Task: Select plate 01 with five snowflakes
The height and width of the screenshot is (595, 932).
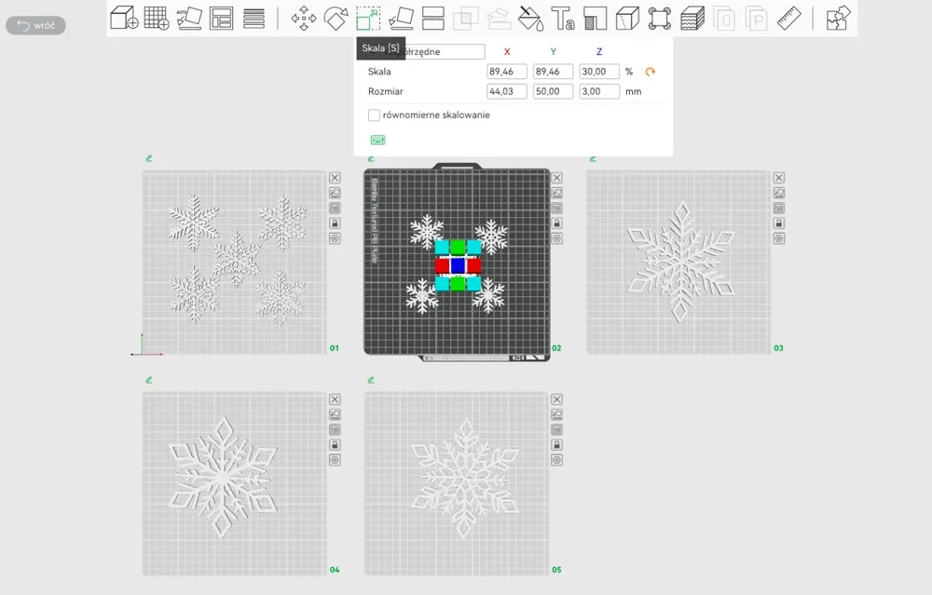Action: coord(234,263)
